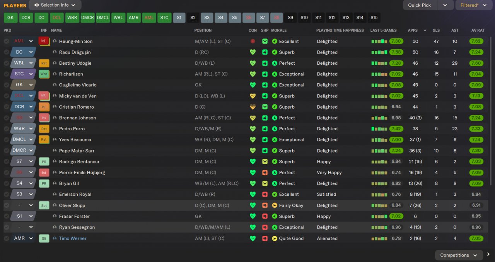Click the Inj status icon for Heung-Min Son

(44, 41)
